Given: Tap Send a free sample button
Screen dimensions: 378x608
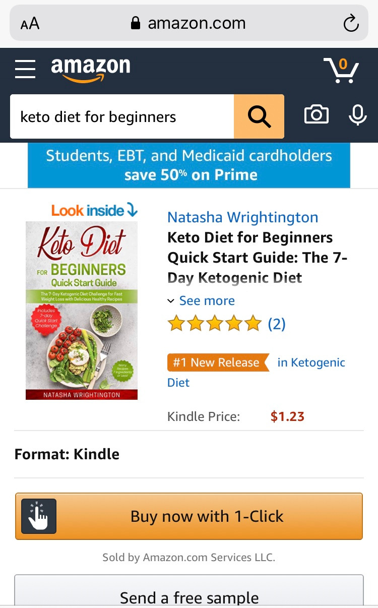Looking at the screenshot, I should pyautogui.click(x=189, y=591).
